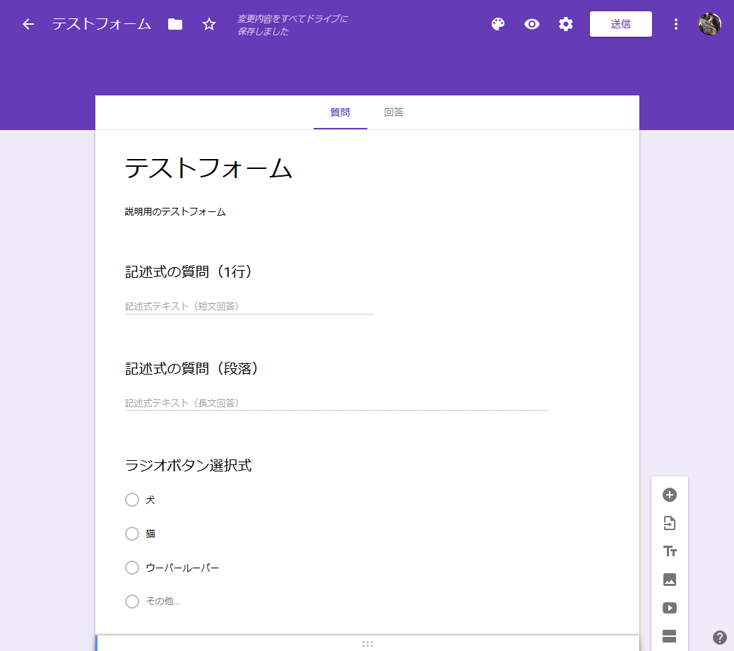Click the 送信 button

620,23
